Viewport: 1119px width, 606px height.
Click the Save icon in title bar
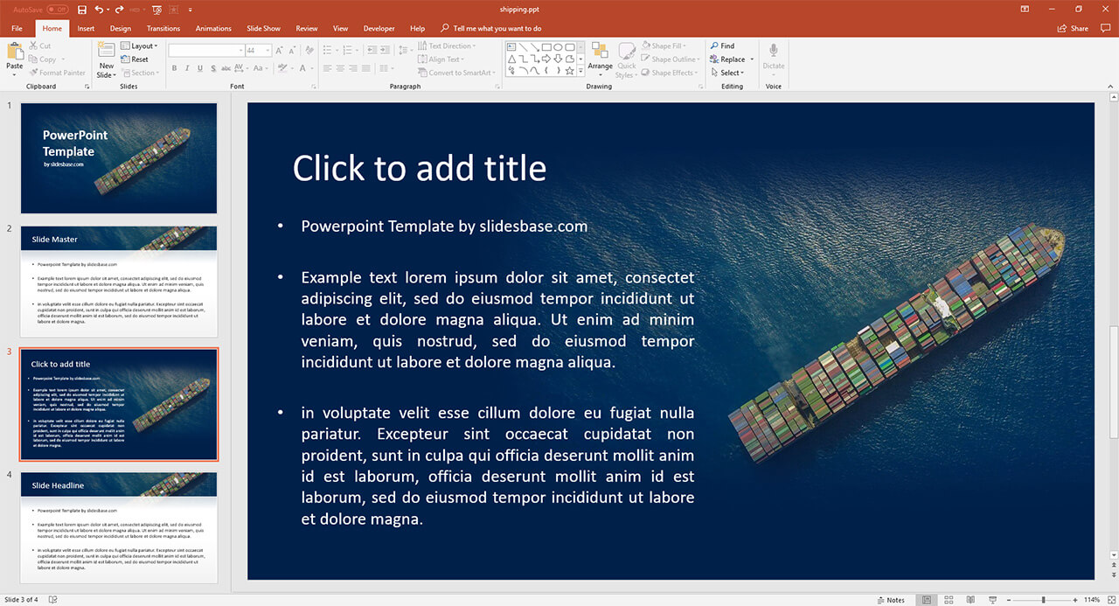(x=82, y=10)
